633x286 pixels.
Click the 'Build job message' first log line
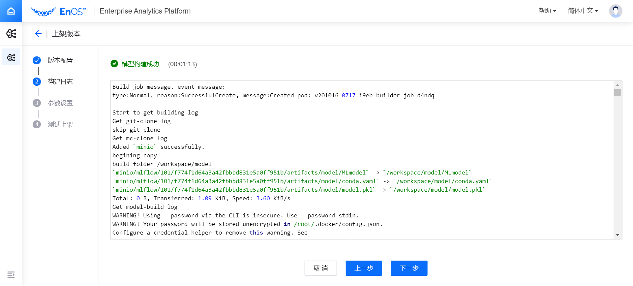[169, 87]
